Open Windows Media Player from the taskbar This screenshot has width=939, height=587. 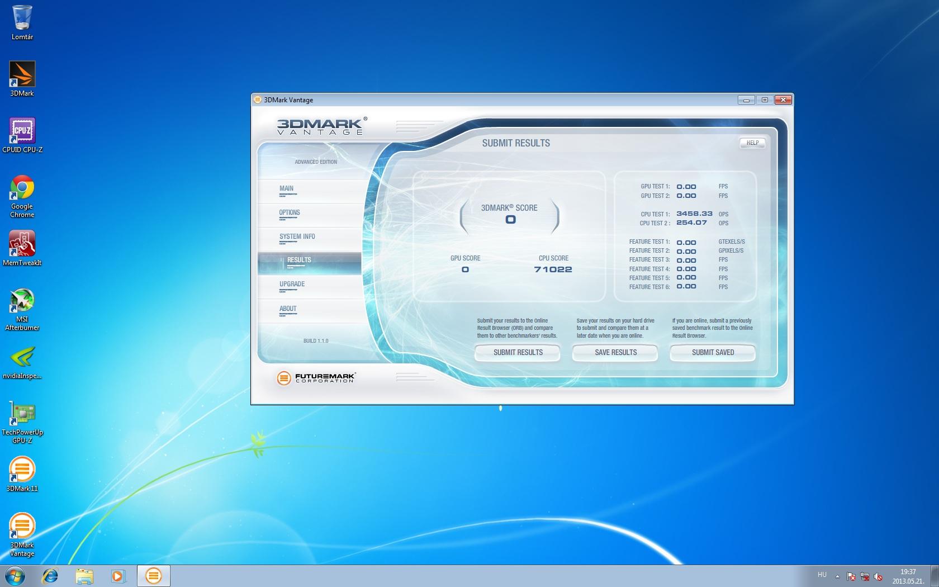coord(118,576)
